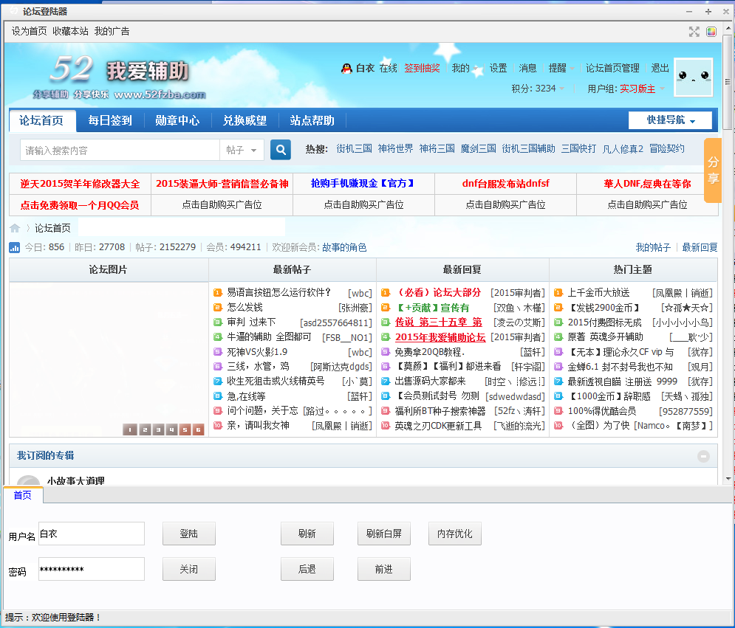Image resolution: width=735 pixels, height=628 pixels.
Task: Open the orange 分享 side tab
Action: 713,170
